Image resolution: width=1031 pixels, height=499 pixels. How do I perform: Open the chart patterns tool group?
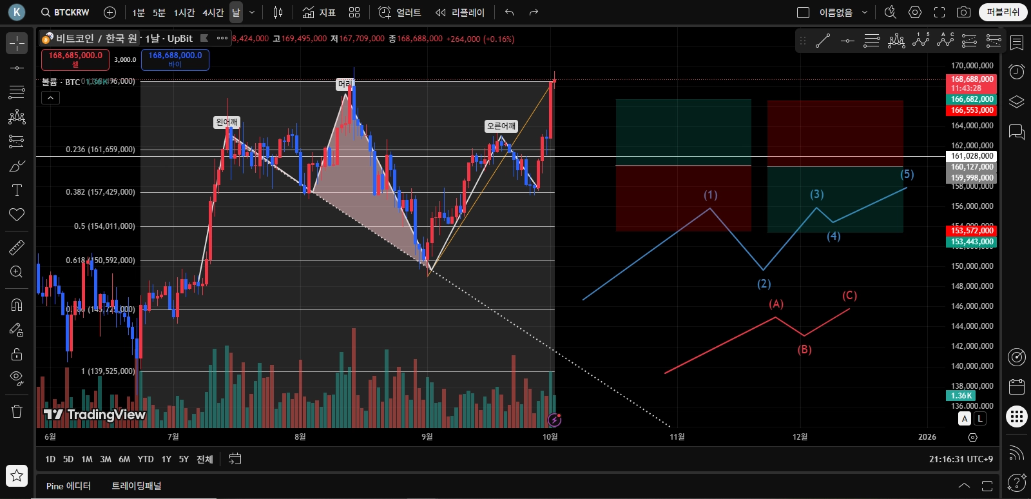pyautogui.click(x=17, y=117)
